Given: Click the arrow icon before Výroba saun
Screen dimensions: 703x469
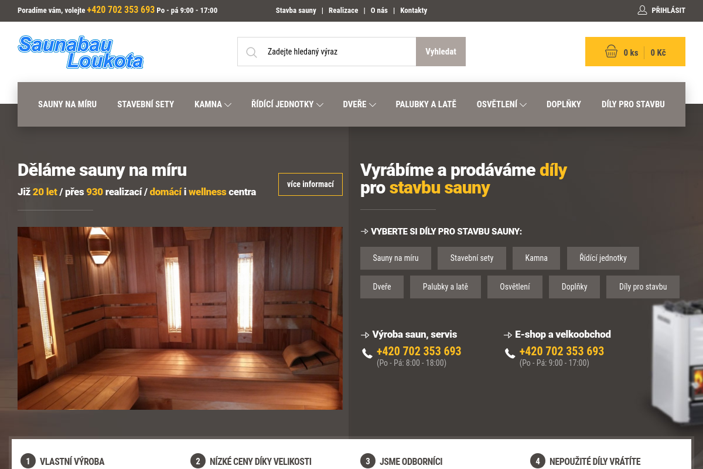Looking at the screenshot, I should point(365,335).
